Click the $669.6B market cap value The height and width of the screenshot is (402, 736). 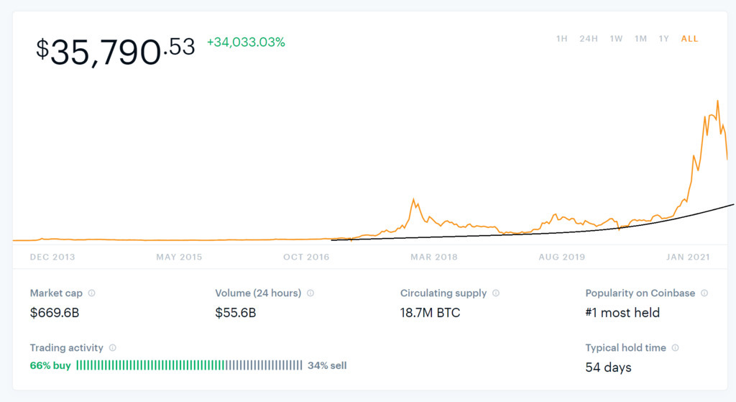coord(55,313)
